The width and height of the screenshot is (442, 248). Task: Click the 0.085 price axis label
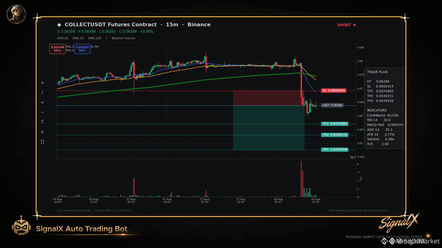(x=361, y=48)
